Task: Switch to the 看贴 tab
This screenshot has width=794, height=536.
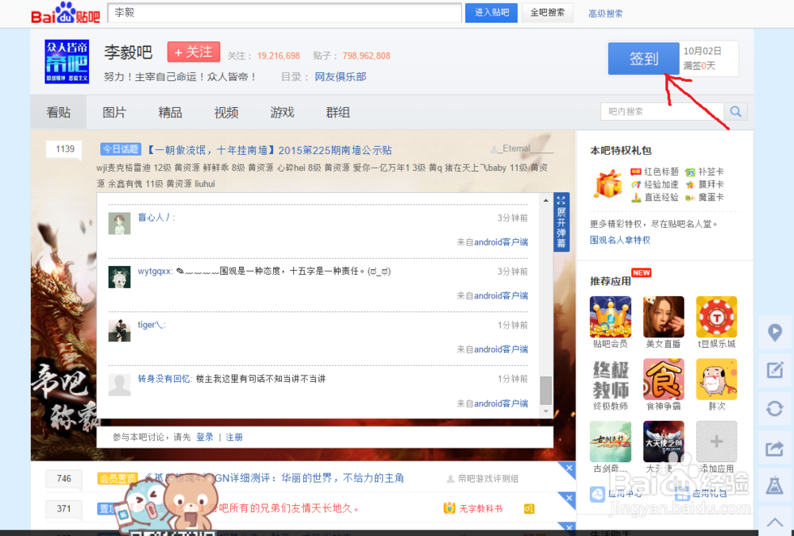Action: 59,112
